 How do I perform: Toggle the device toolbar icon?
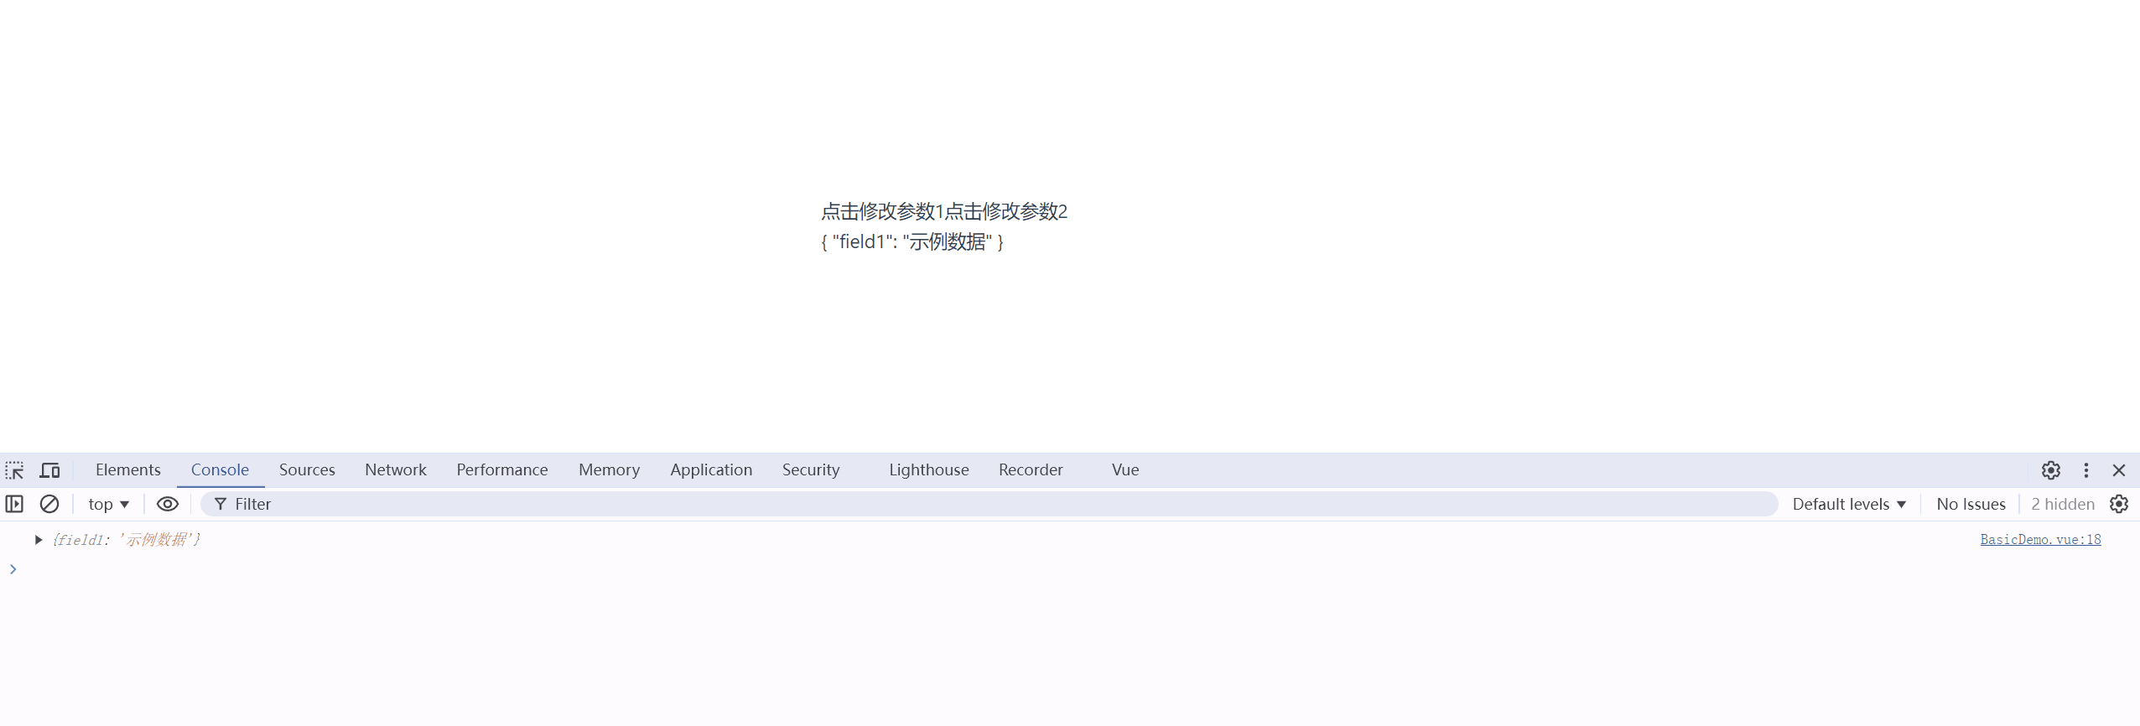coord(50,470)
